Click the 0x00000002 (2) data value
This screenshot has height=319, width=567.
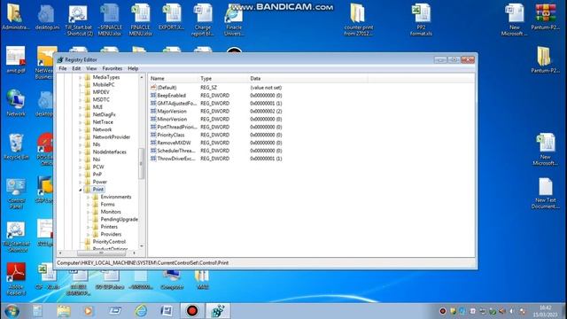point(266,111)
